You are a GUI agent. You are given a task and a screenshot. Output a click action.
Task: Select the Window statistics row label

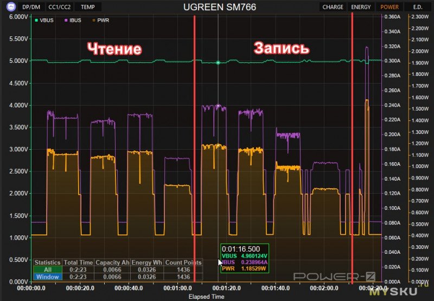pyautogui.click(x=48, y=277)
